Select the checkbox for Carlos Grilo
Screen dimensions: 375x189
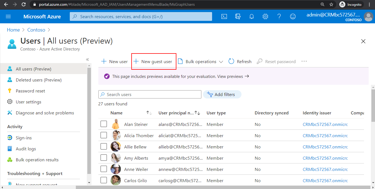click(104, 180)
